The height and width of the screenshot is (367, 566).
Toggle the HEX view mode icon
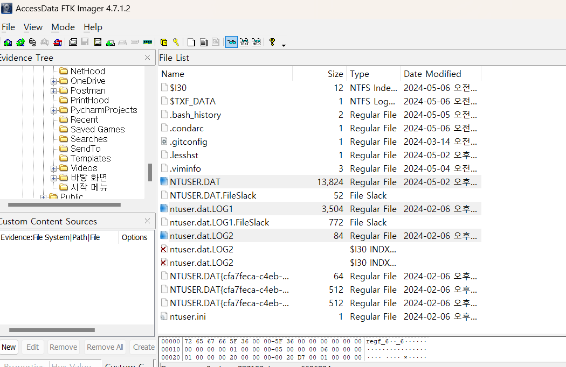click(257, 43)
